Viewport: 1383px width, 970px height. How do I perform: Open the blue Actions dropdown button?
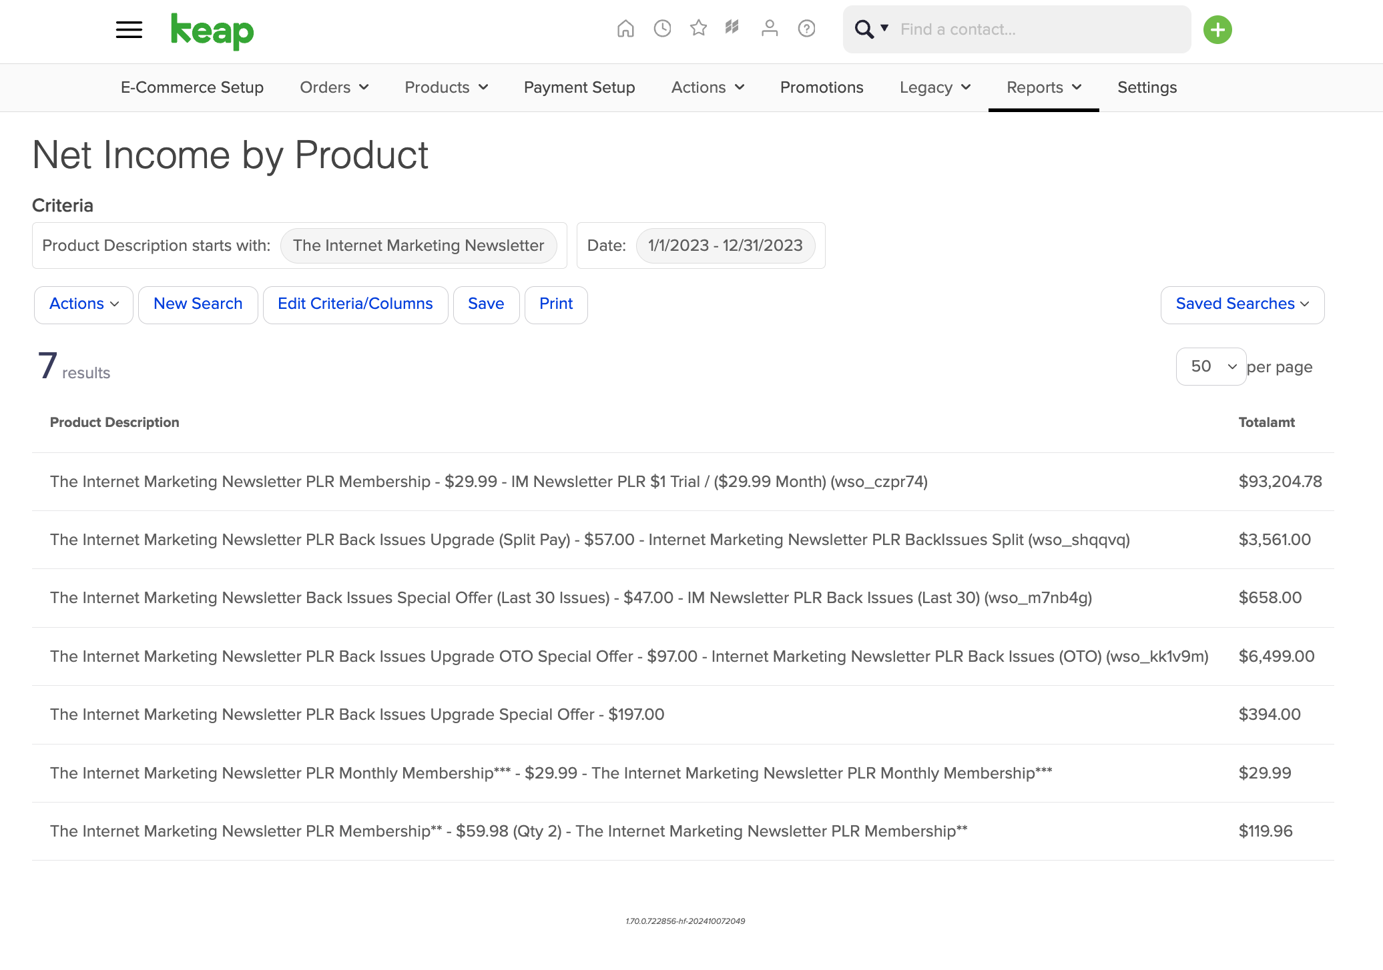pyautogui.click(x=84, y=305)
